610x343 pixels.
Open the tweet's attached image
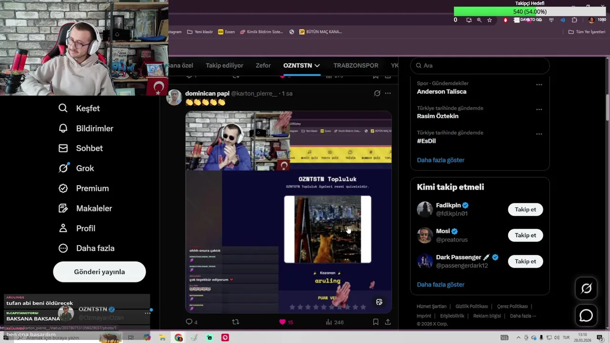(x=288, y=212)
